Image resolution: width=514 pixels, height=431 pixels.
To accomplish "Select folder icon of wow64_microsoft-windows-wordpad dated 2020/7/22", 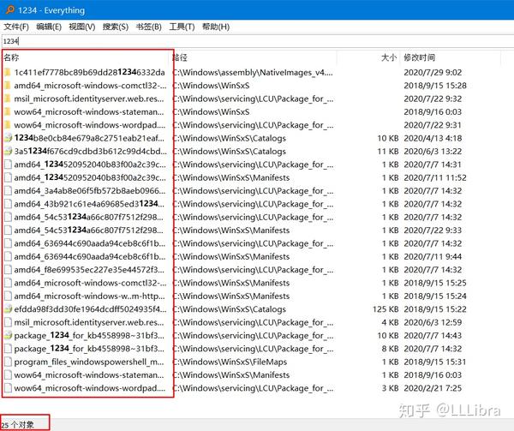I will tap(8, 125).
